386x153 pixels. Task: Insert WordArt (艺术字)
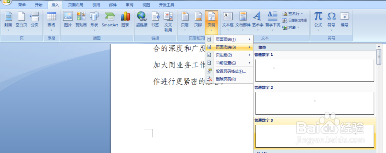257,22
